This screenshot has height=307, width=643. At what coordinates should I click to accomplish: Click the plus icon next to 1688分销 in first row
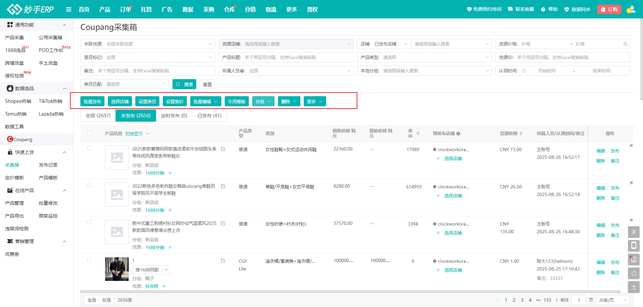pyautogui.click(x=170, y=173)
